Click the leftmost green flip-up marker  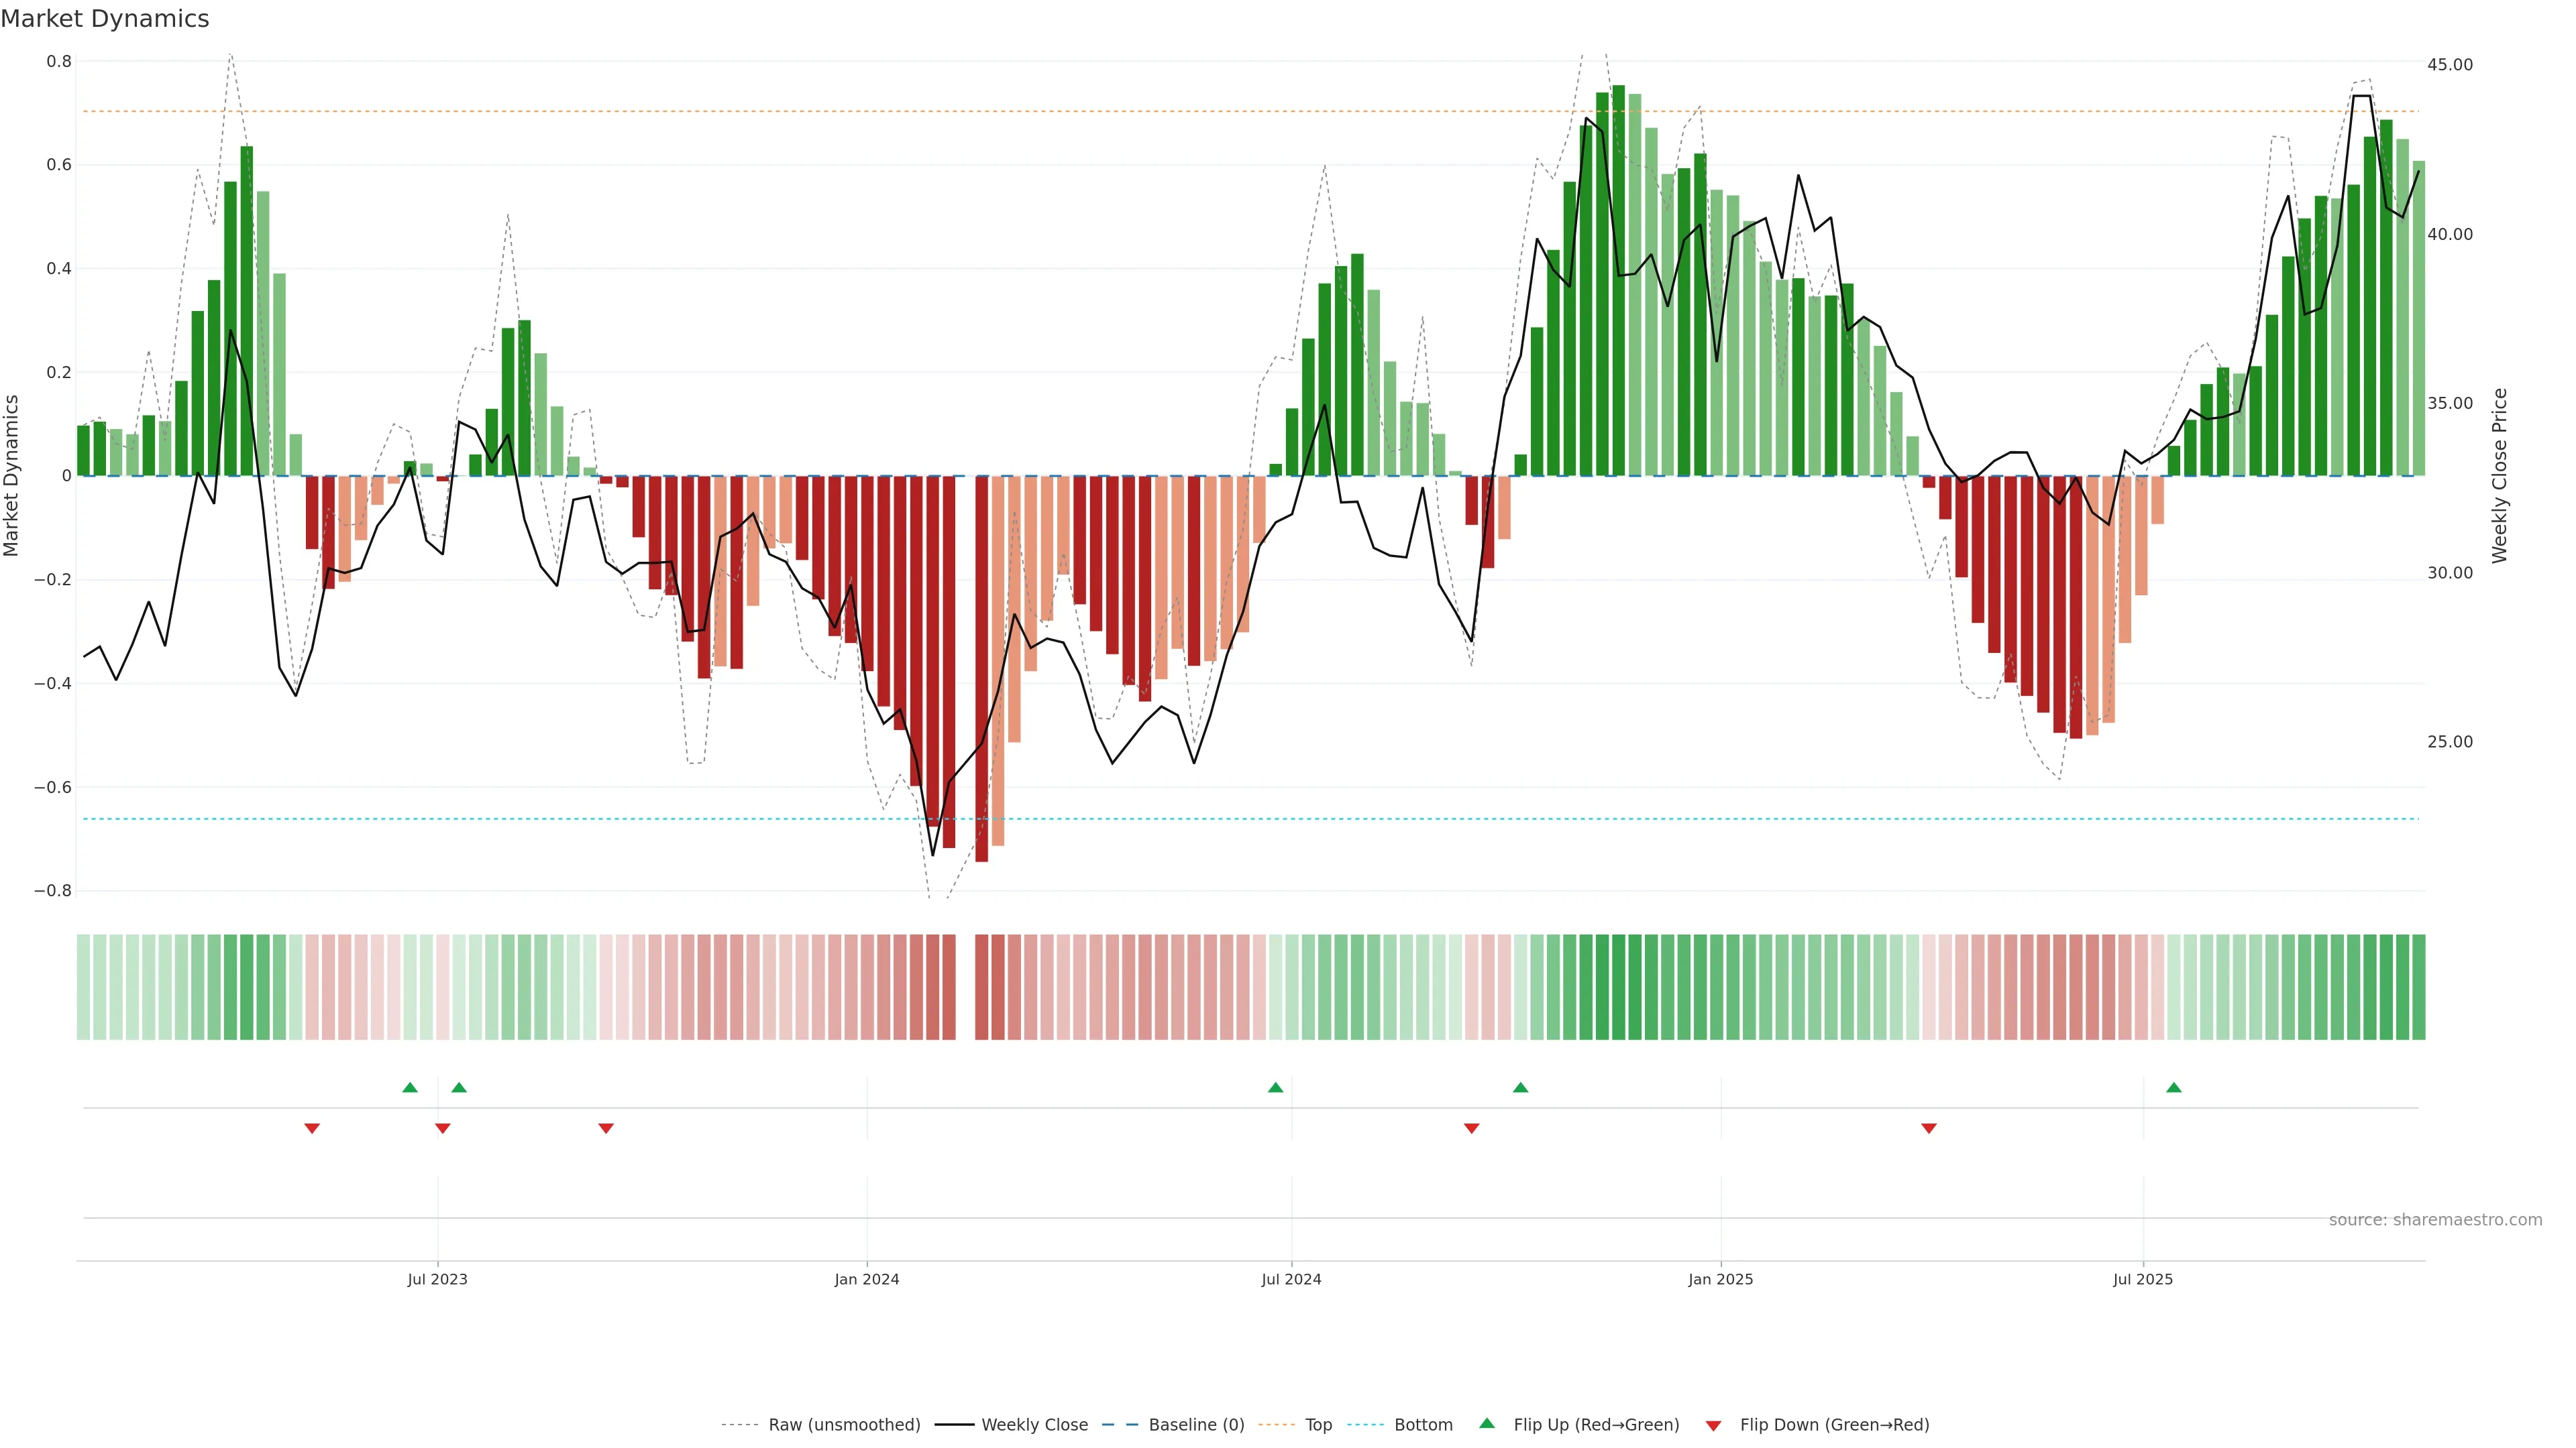coord(410,1087)
